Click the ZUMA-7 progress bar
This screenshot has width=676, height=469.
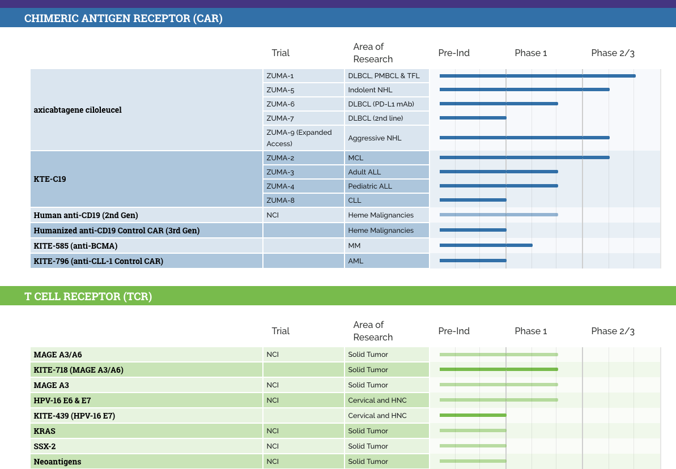tap(473, 118)
